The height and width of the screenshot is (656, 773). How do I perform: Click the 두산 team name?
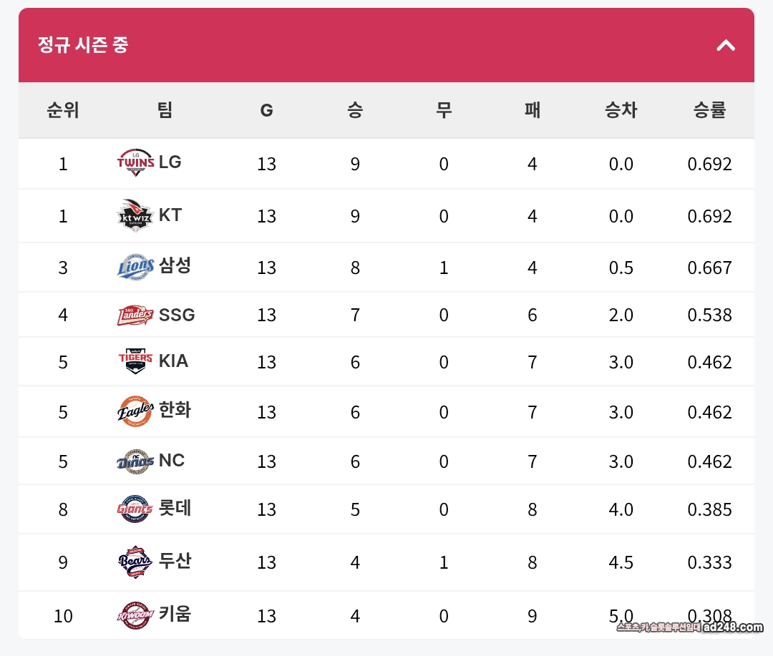[x=175, y=561]
